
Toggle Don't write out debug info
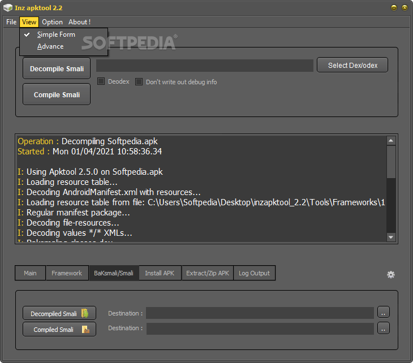[x=139, y=81]
